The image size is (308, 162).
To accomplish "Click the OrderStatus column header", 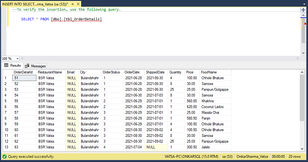I will [112, 72].
